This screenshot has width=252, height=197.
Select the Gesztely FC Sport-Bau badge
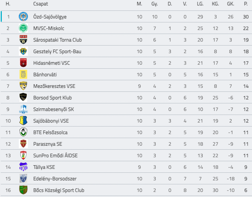point(23,51)
